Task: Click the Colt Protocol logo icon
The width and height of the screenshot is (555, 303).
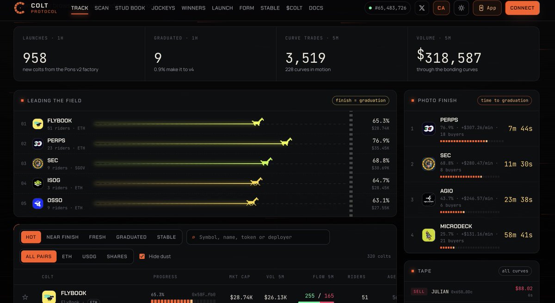Action: click(x=19, y=7)
